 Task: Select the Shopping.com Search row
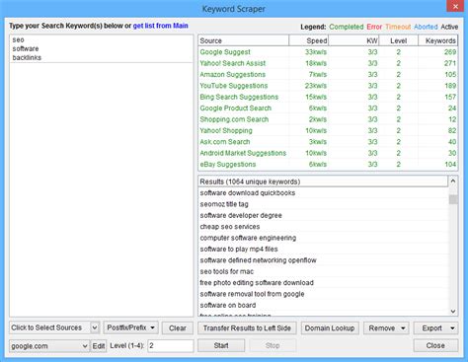[x=328, y=119]
